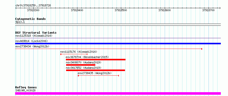Open the Cytogenetic Bands track title
Viewport: 228px width, 96px height.
coord(30,19)
